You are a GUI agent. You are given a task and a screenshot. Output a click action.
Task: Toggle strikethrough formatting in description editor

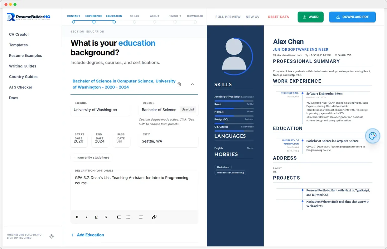pyautogui.click(x=106, y=217)
